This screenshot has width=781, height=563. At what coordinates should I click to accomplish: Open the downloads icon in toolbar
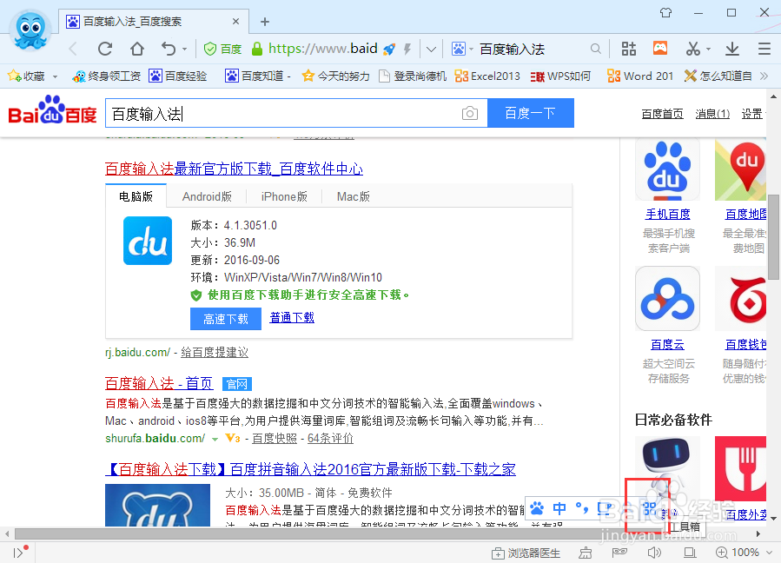point(731,49)
